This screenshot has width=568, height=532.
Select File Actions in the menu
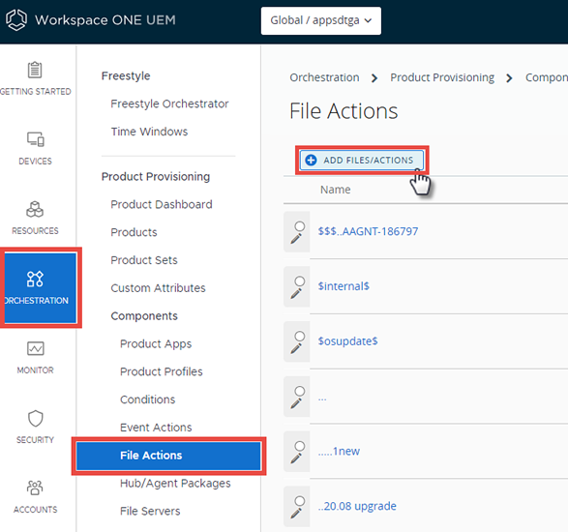(168, 456)
